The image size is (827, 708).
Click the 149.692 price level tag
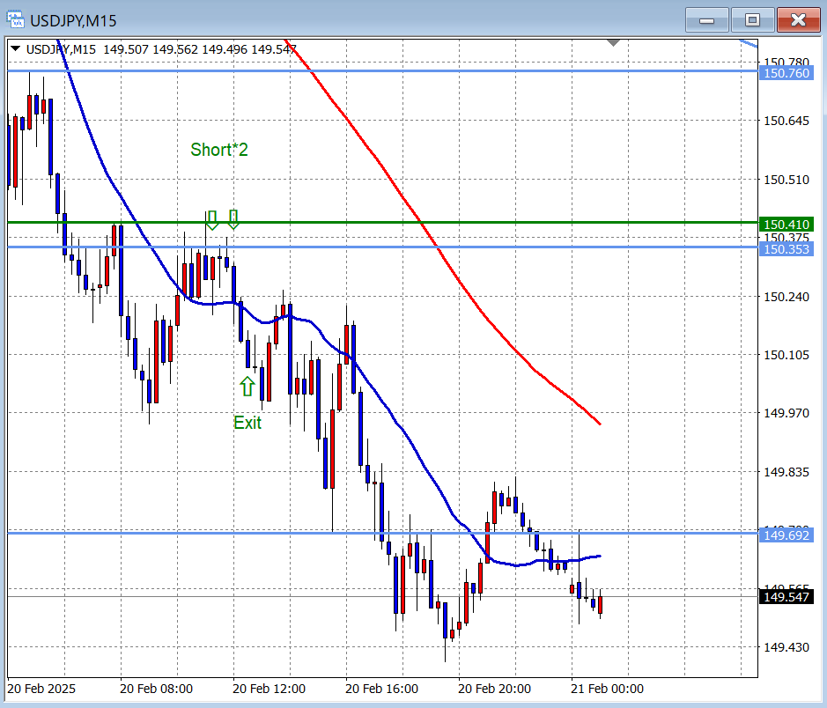pos(786,535)
